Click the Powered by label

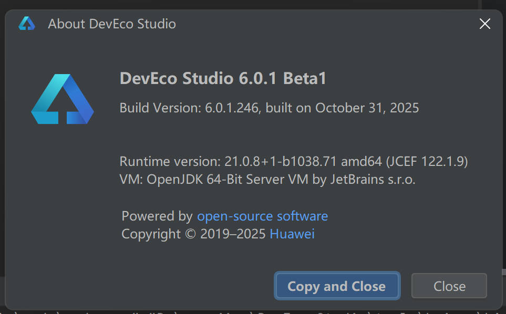[x=157, y=216]
